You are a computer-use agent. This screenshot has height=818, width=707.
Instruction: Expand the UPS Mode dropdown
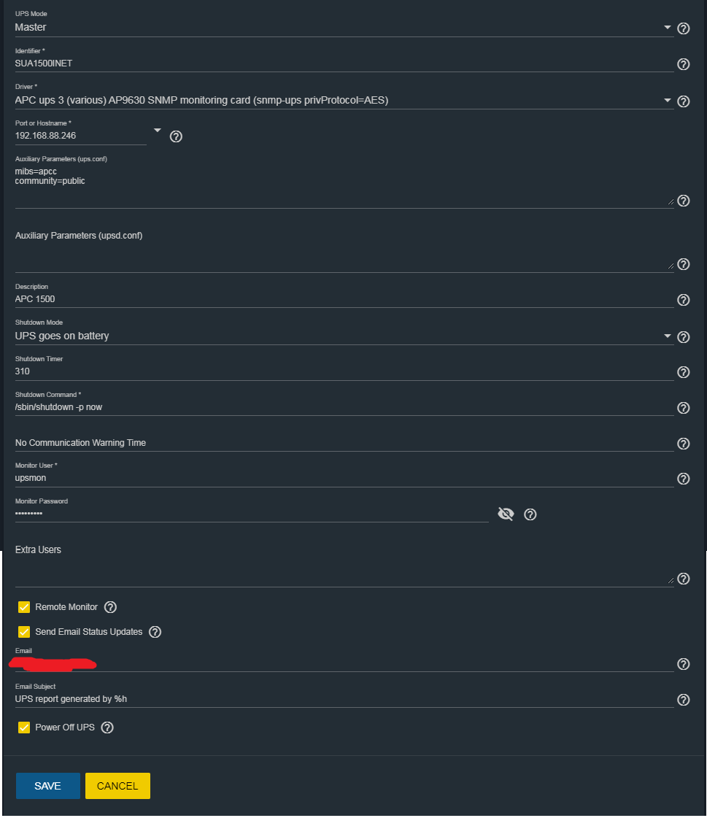(667, 27)
